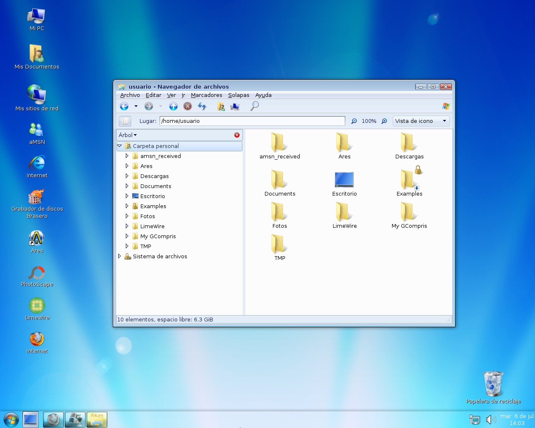This screenshot has width=535, height=428.
Task: Zoom out the icon view
Action: click(354, 121)
